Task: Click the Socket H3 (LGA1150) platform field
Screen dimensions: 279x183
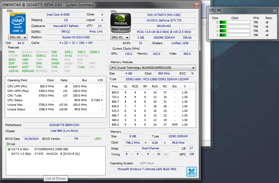Action: [76, 37]
